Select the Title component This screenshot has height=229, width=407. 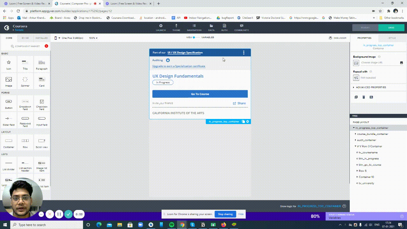[x=25, y=64]
